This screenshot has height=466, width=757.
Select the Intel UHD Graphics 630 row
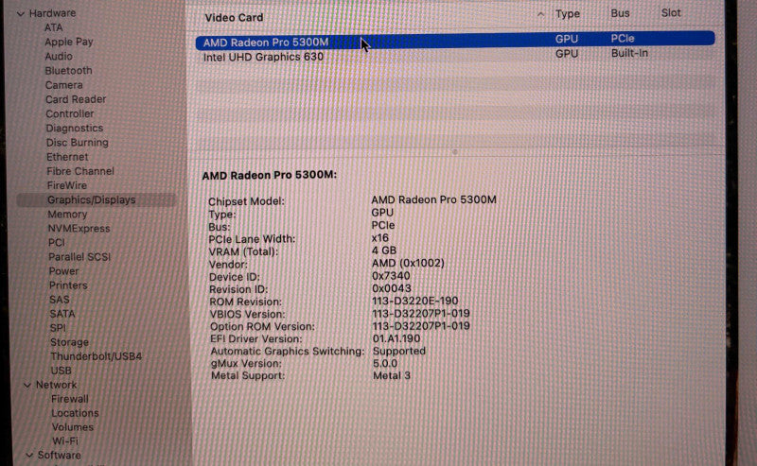tap(455, 56)
